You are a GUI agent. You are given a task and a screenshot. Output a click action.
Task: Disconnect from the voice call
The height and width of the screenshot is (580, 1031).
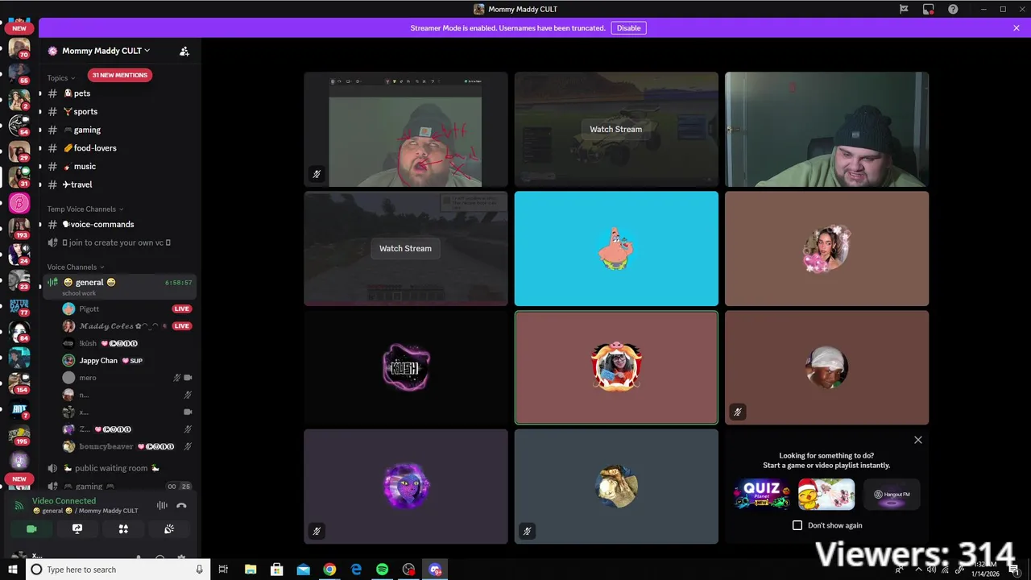tap(181, 505)
